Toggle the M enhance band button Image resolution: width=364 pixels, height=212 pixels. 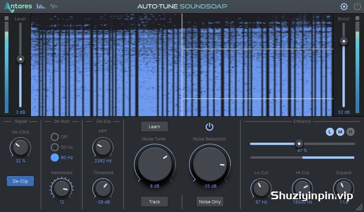tap(340, 132)
